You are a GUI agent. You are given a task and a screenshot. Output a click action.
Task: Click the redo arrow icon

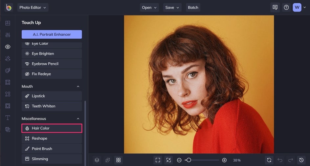[x=291, y=160]
